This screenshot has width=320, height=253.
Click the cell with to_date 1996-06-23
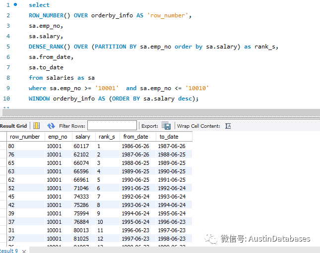pyautogui.click(x=171, y=222)
